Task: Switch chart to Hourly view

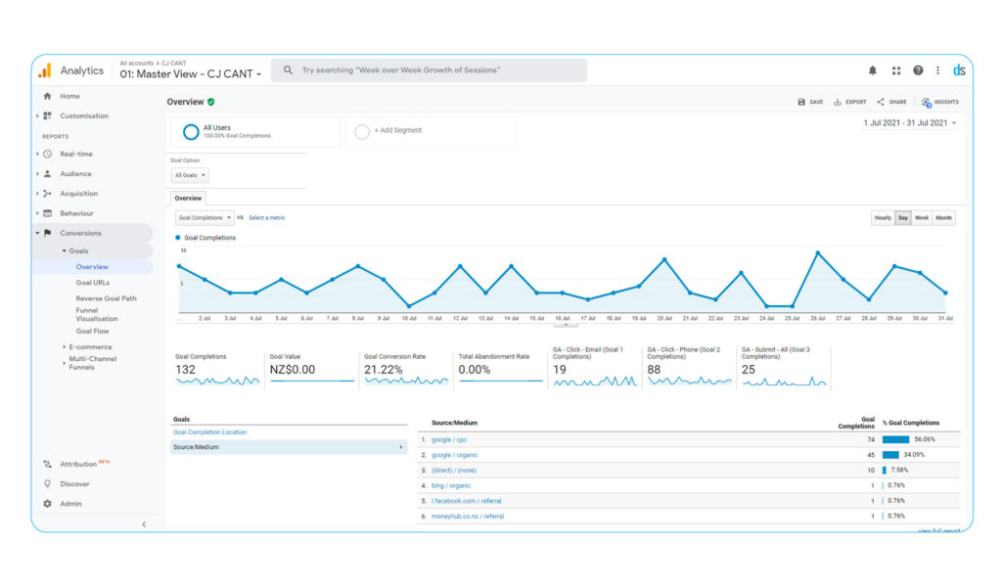Action: coord(883,218)
